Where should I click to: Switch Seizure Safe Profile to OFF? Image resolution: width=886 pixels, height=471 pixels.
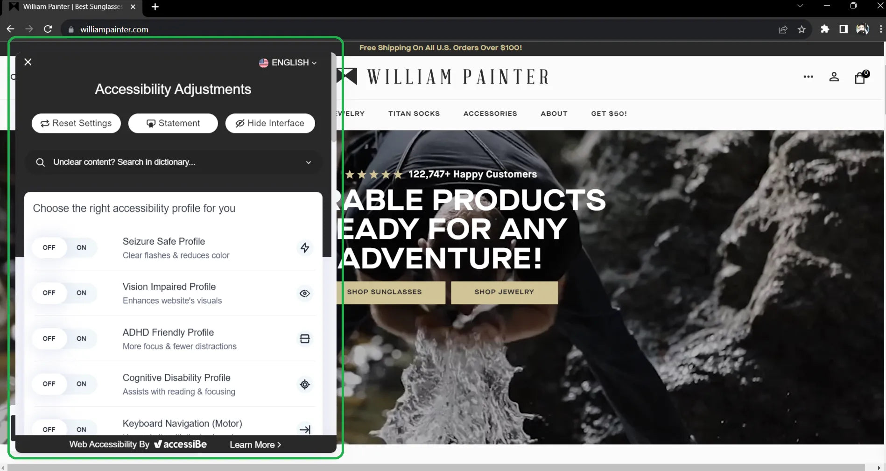(x=49, y=247)
